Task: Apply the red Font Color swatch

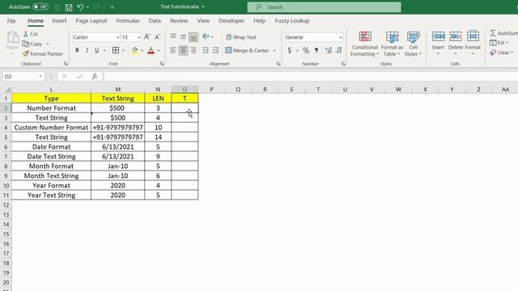Action: pyautogui.click(x=151, y=50)
